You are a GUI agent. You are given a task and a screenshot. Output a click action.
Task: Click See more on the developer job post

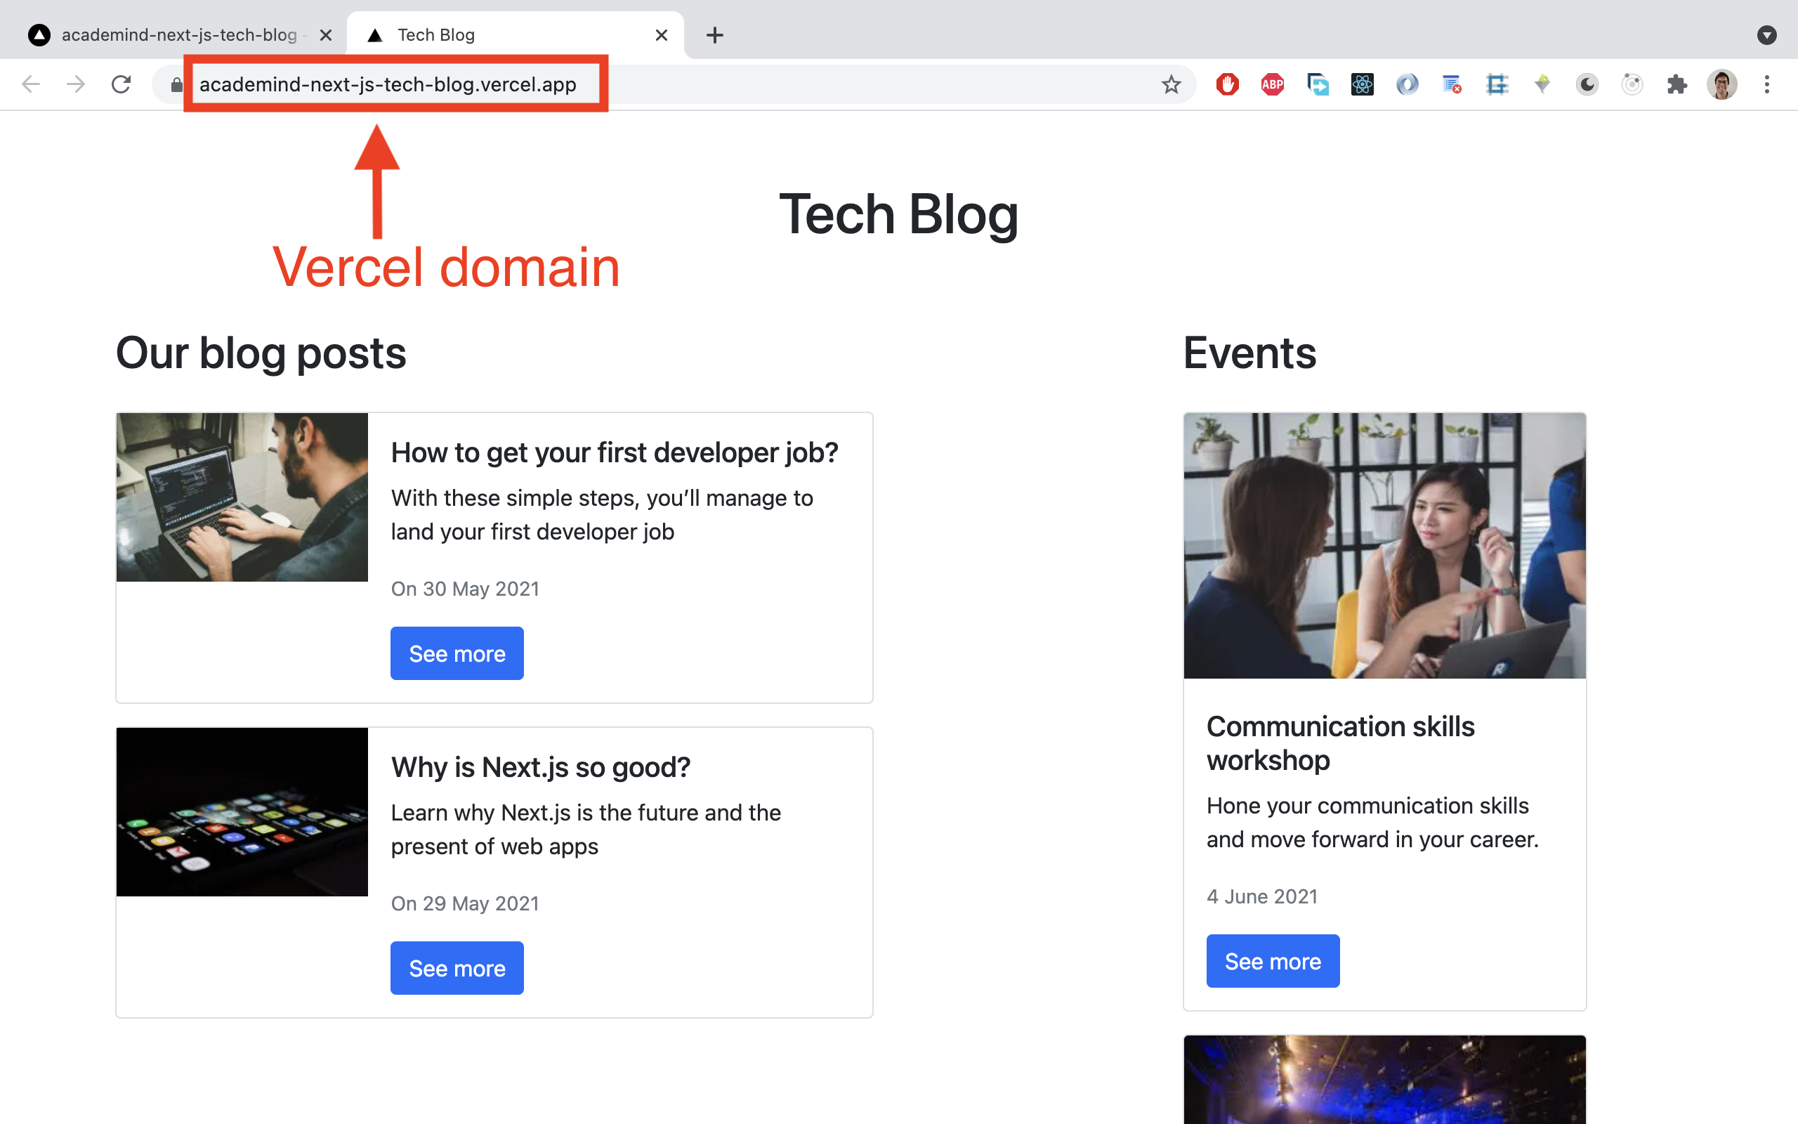pos(457,653)
